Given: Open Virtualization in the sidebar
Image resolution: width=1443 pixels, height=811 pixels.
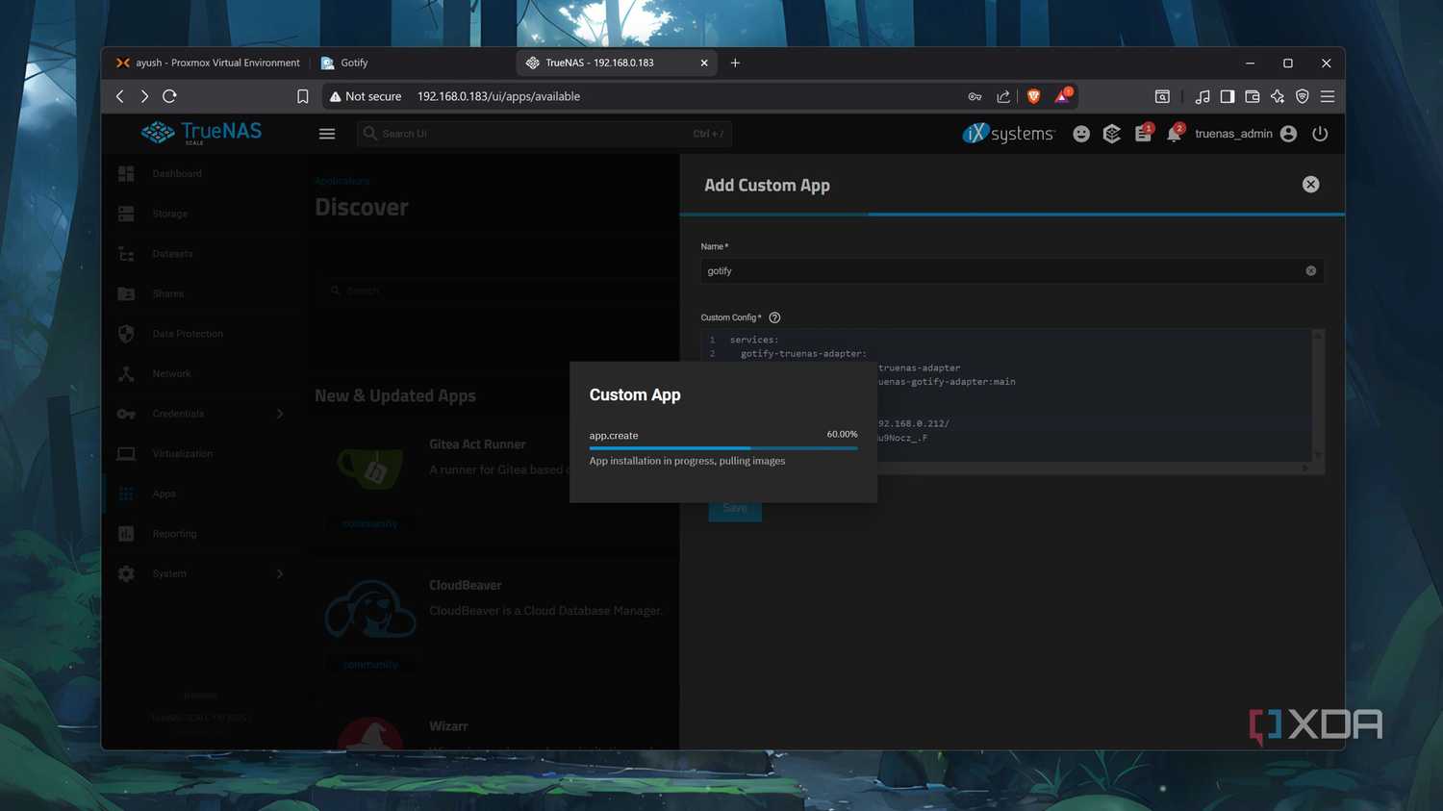Looking at the screenshot, I should (x=204, y=454).
